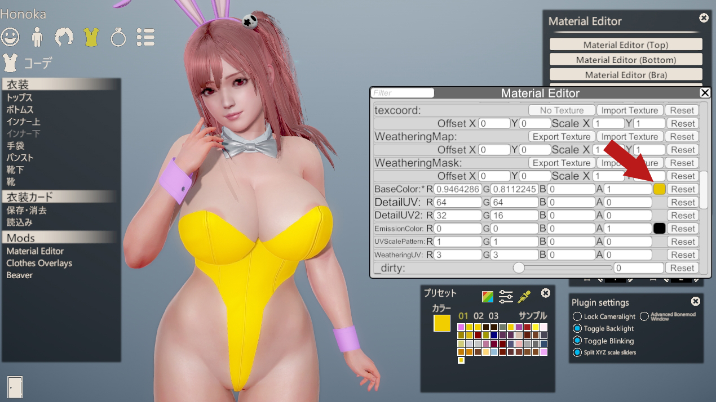
Task: Open Material Editor (Top)
Action: click(x=626, y=44)
